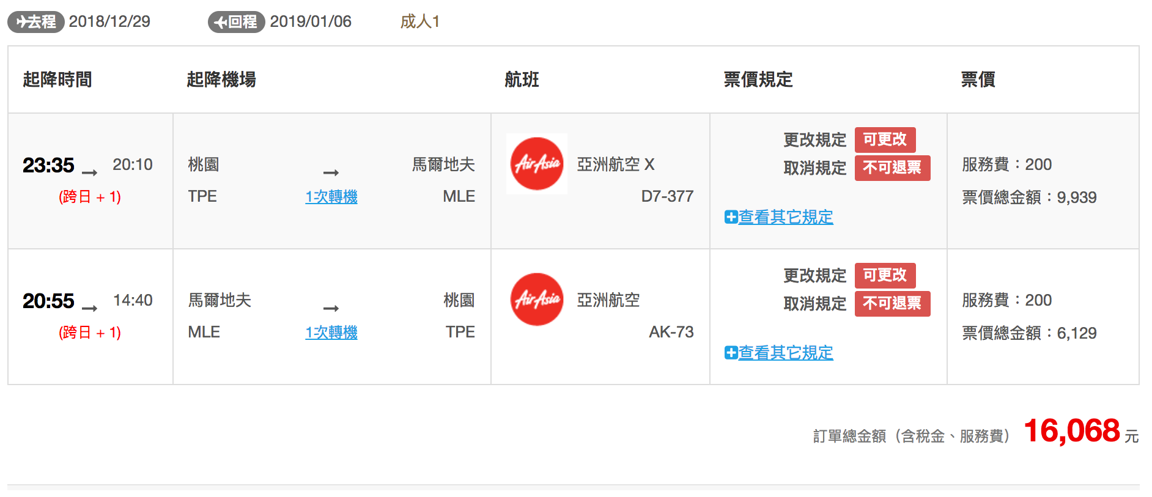This screenshot has height=497, width=1152.
Task: Click the 可更改 badge on the return flight
Action: pyautogui.click(x=885, y=275)
